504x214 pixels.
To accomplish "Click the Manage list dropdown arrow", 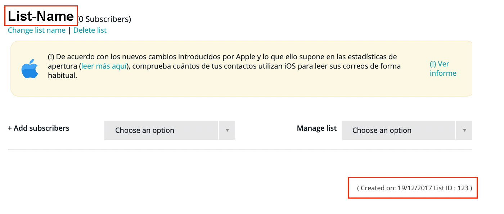I will [x=464, y=130].
